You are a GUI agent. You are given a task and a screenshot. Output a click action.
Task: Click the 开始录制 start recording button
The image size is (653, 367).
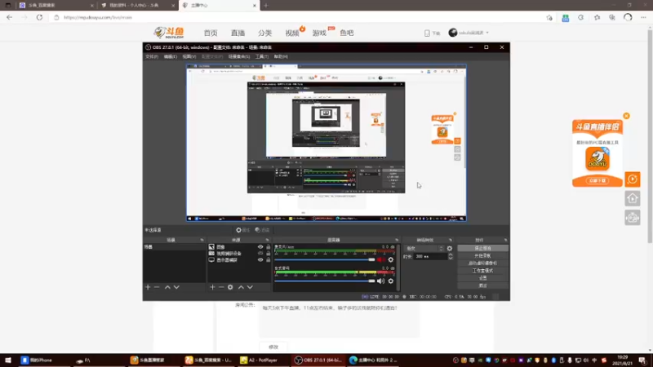482,255
